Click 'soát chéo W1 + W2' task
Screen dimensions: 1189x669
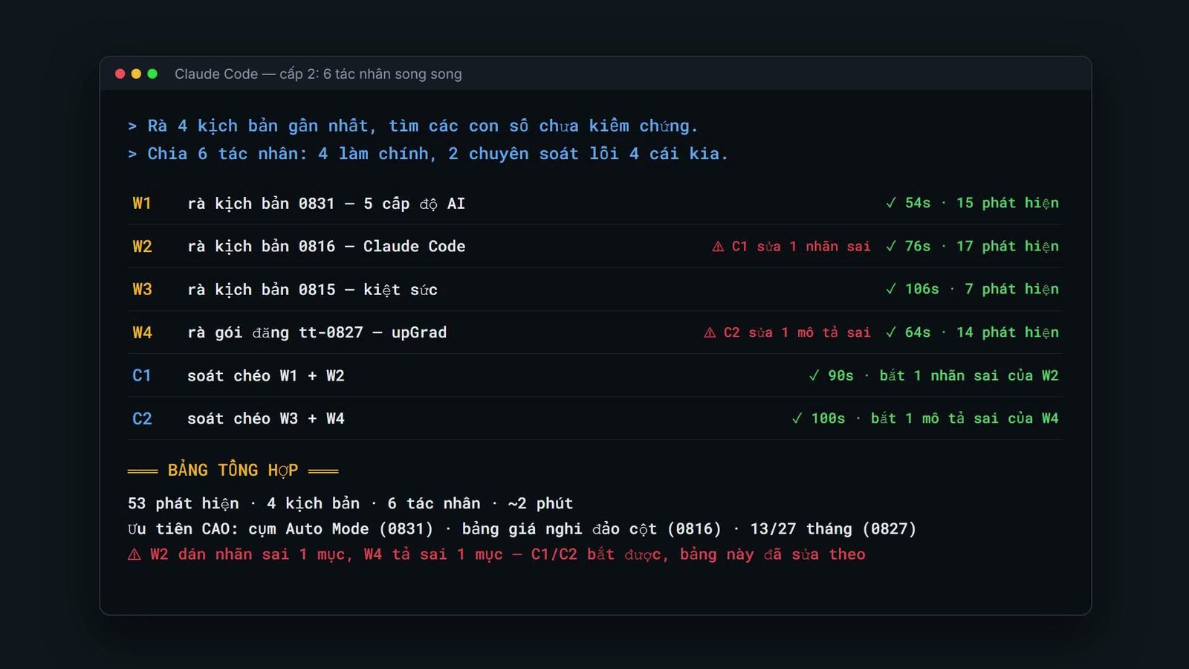265,375
